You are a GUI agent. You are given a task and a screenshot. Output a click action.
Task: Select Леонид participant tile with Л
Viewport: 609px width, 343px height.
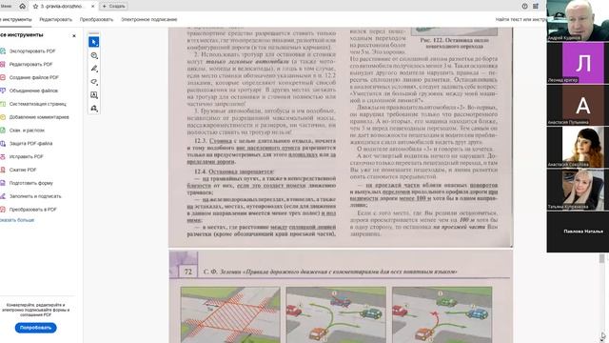578,63
